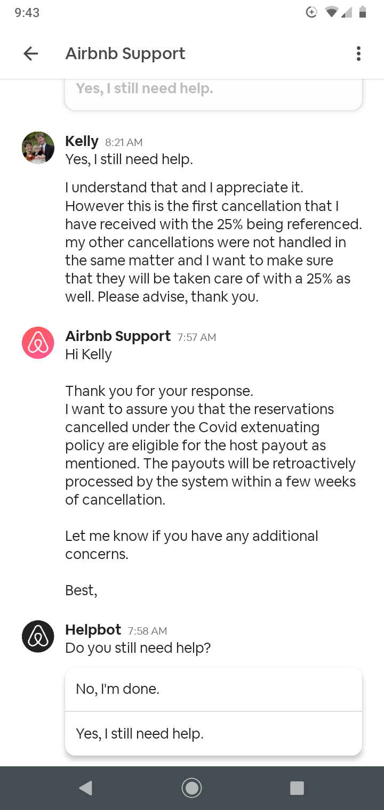Image resolution: width=384 pixels, height=810 pixels.
Task: Tap the back arrow in header
Action: click(x=31, y=53)
